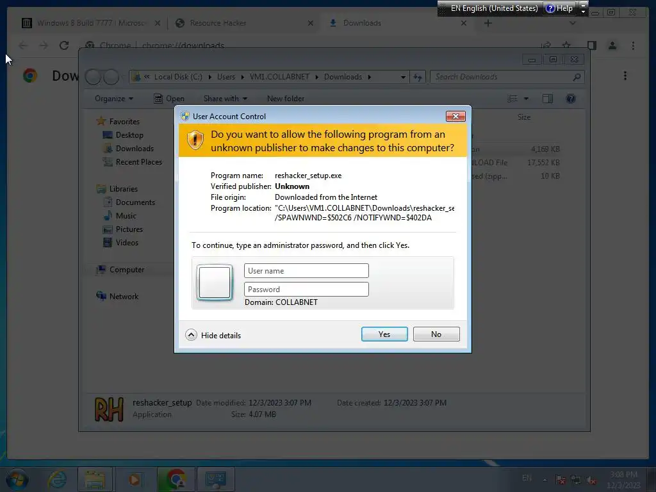The width and height of the screenshot is (656, 492).
Task: Click Local Disk (C:) breadcrumb
Action: (178, 77)
